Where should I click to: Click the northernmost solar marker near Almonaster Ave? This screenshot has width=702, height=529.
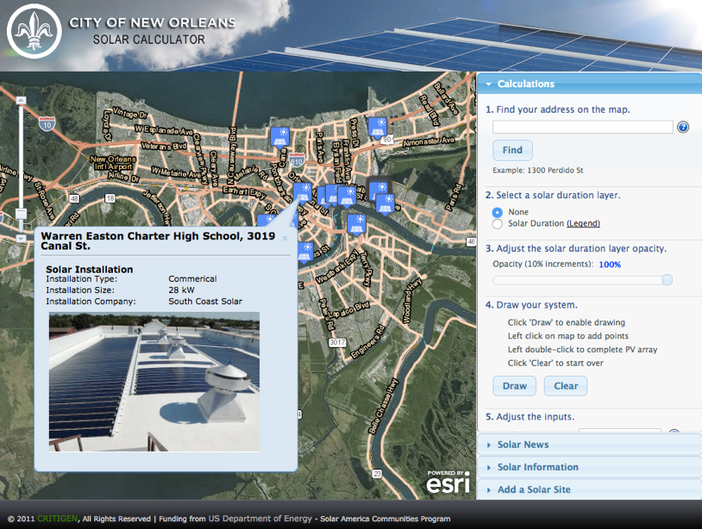pos(377,128)
